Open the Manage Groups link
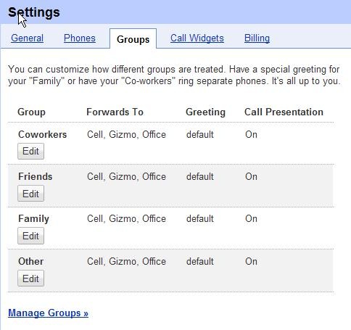 tap(48, 313)
